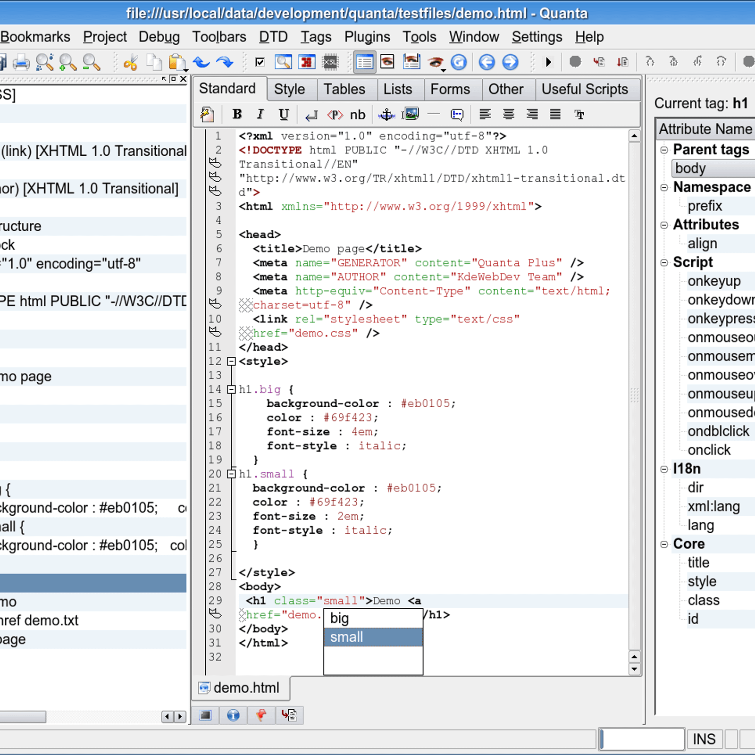The height and width of the screenshot is (755, 755).
Task: Collapse the Parent tags group
Action: click(664, 150)
